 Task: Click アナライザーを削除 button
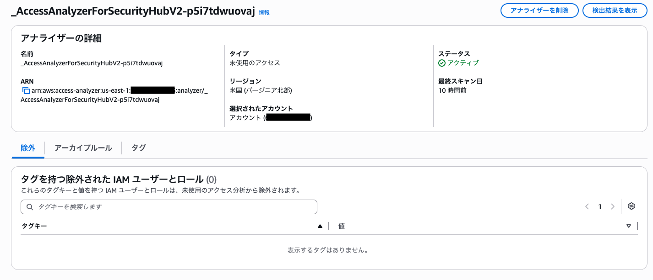point(539,11)
